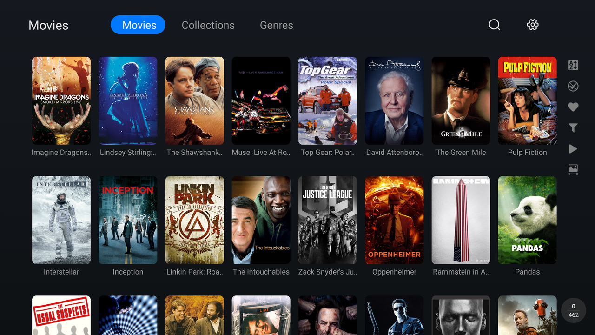Screen dimensions: 595x335
Task: Click the "Oppenheimer" title text
Action: [394, 272]
